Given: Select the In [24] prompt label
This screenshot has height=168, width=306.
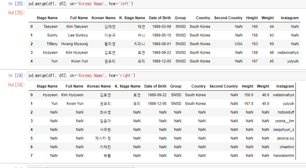Looking at the screenshot, I should click(17, 75).
